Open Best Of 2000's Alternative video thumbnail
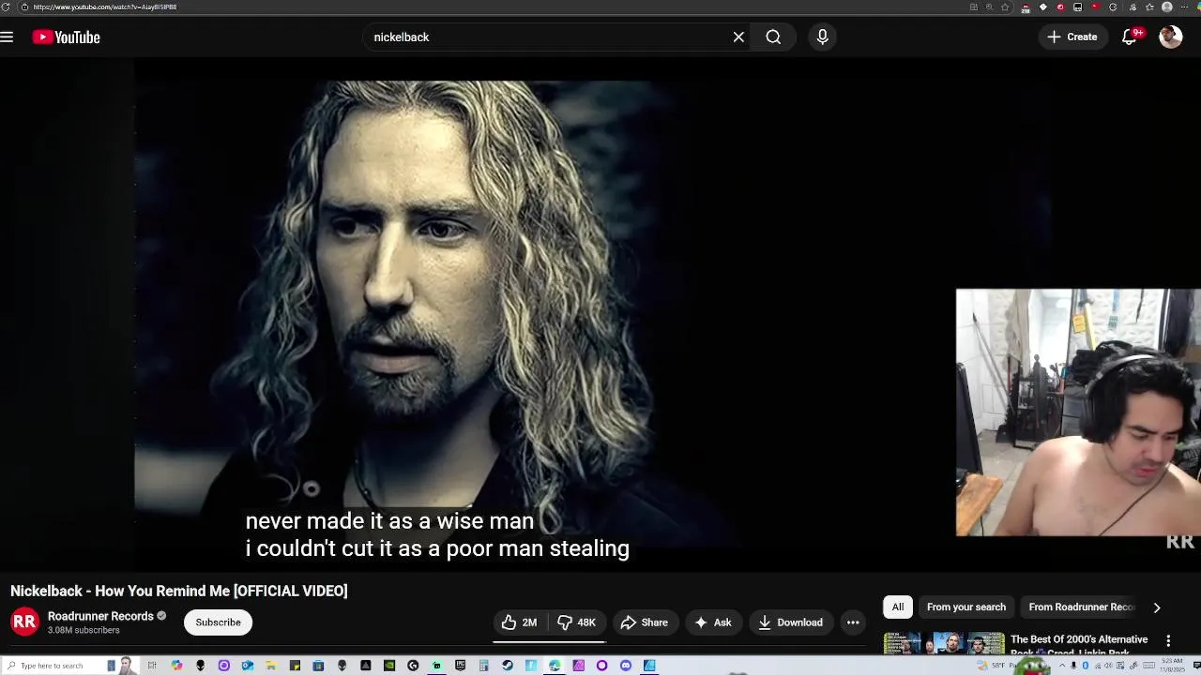 point(943,644)
